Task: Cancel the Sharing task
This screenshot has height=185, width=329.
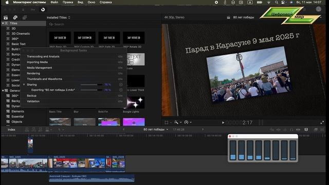Action: pos(121,84)
